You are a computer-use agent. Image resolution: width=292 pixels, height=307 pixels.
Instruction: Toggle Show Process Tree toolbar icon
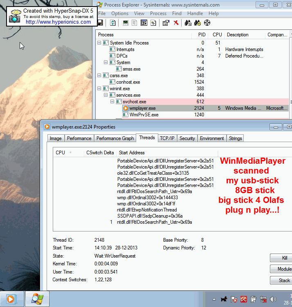pos(134,23)
